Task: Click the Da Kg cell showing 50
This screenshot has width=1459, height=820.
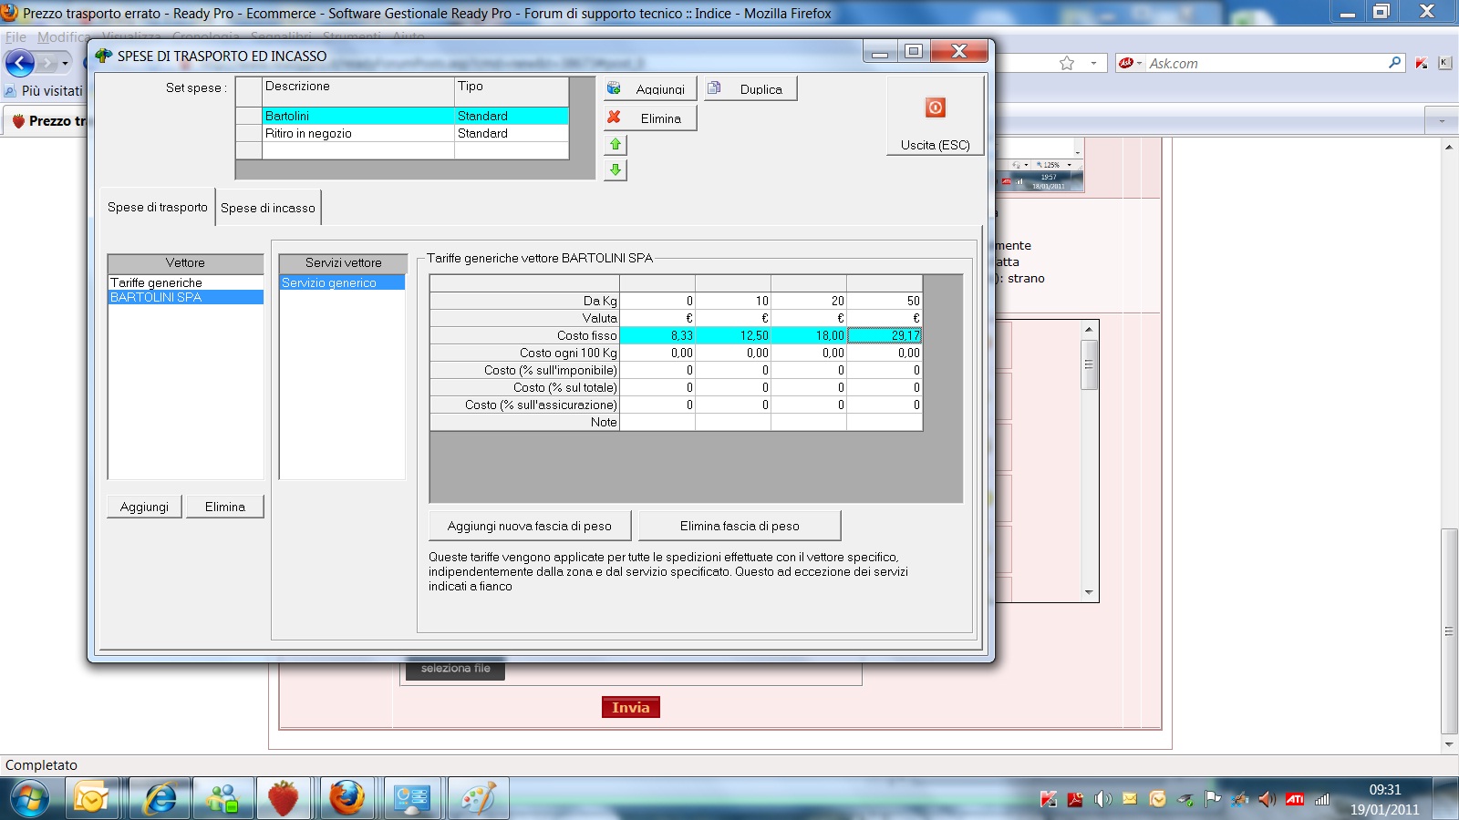Action: click(x=885, y=301)
